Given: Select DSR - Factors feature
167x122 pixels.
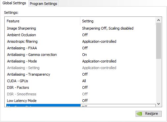Looking at the screenshot, I should [x=18, y=87].
